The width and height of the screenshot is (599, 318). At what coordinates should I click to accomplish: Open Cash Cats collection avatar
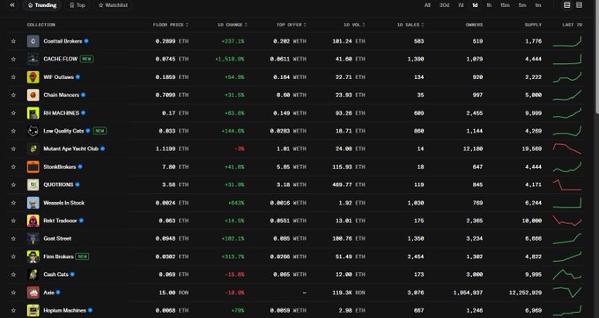tap(33, 275)
